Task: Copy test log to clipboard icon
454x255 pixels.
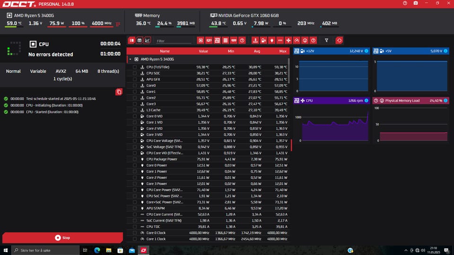Action: pyautogui.click(x=119, y=92)
